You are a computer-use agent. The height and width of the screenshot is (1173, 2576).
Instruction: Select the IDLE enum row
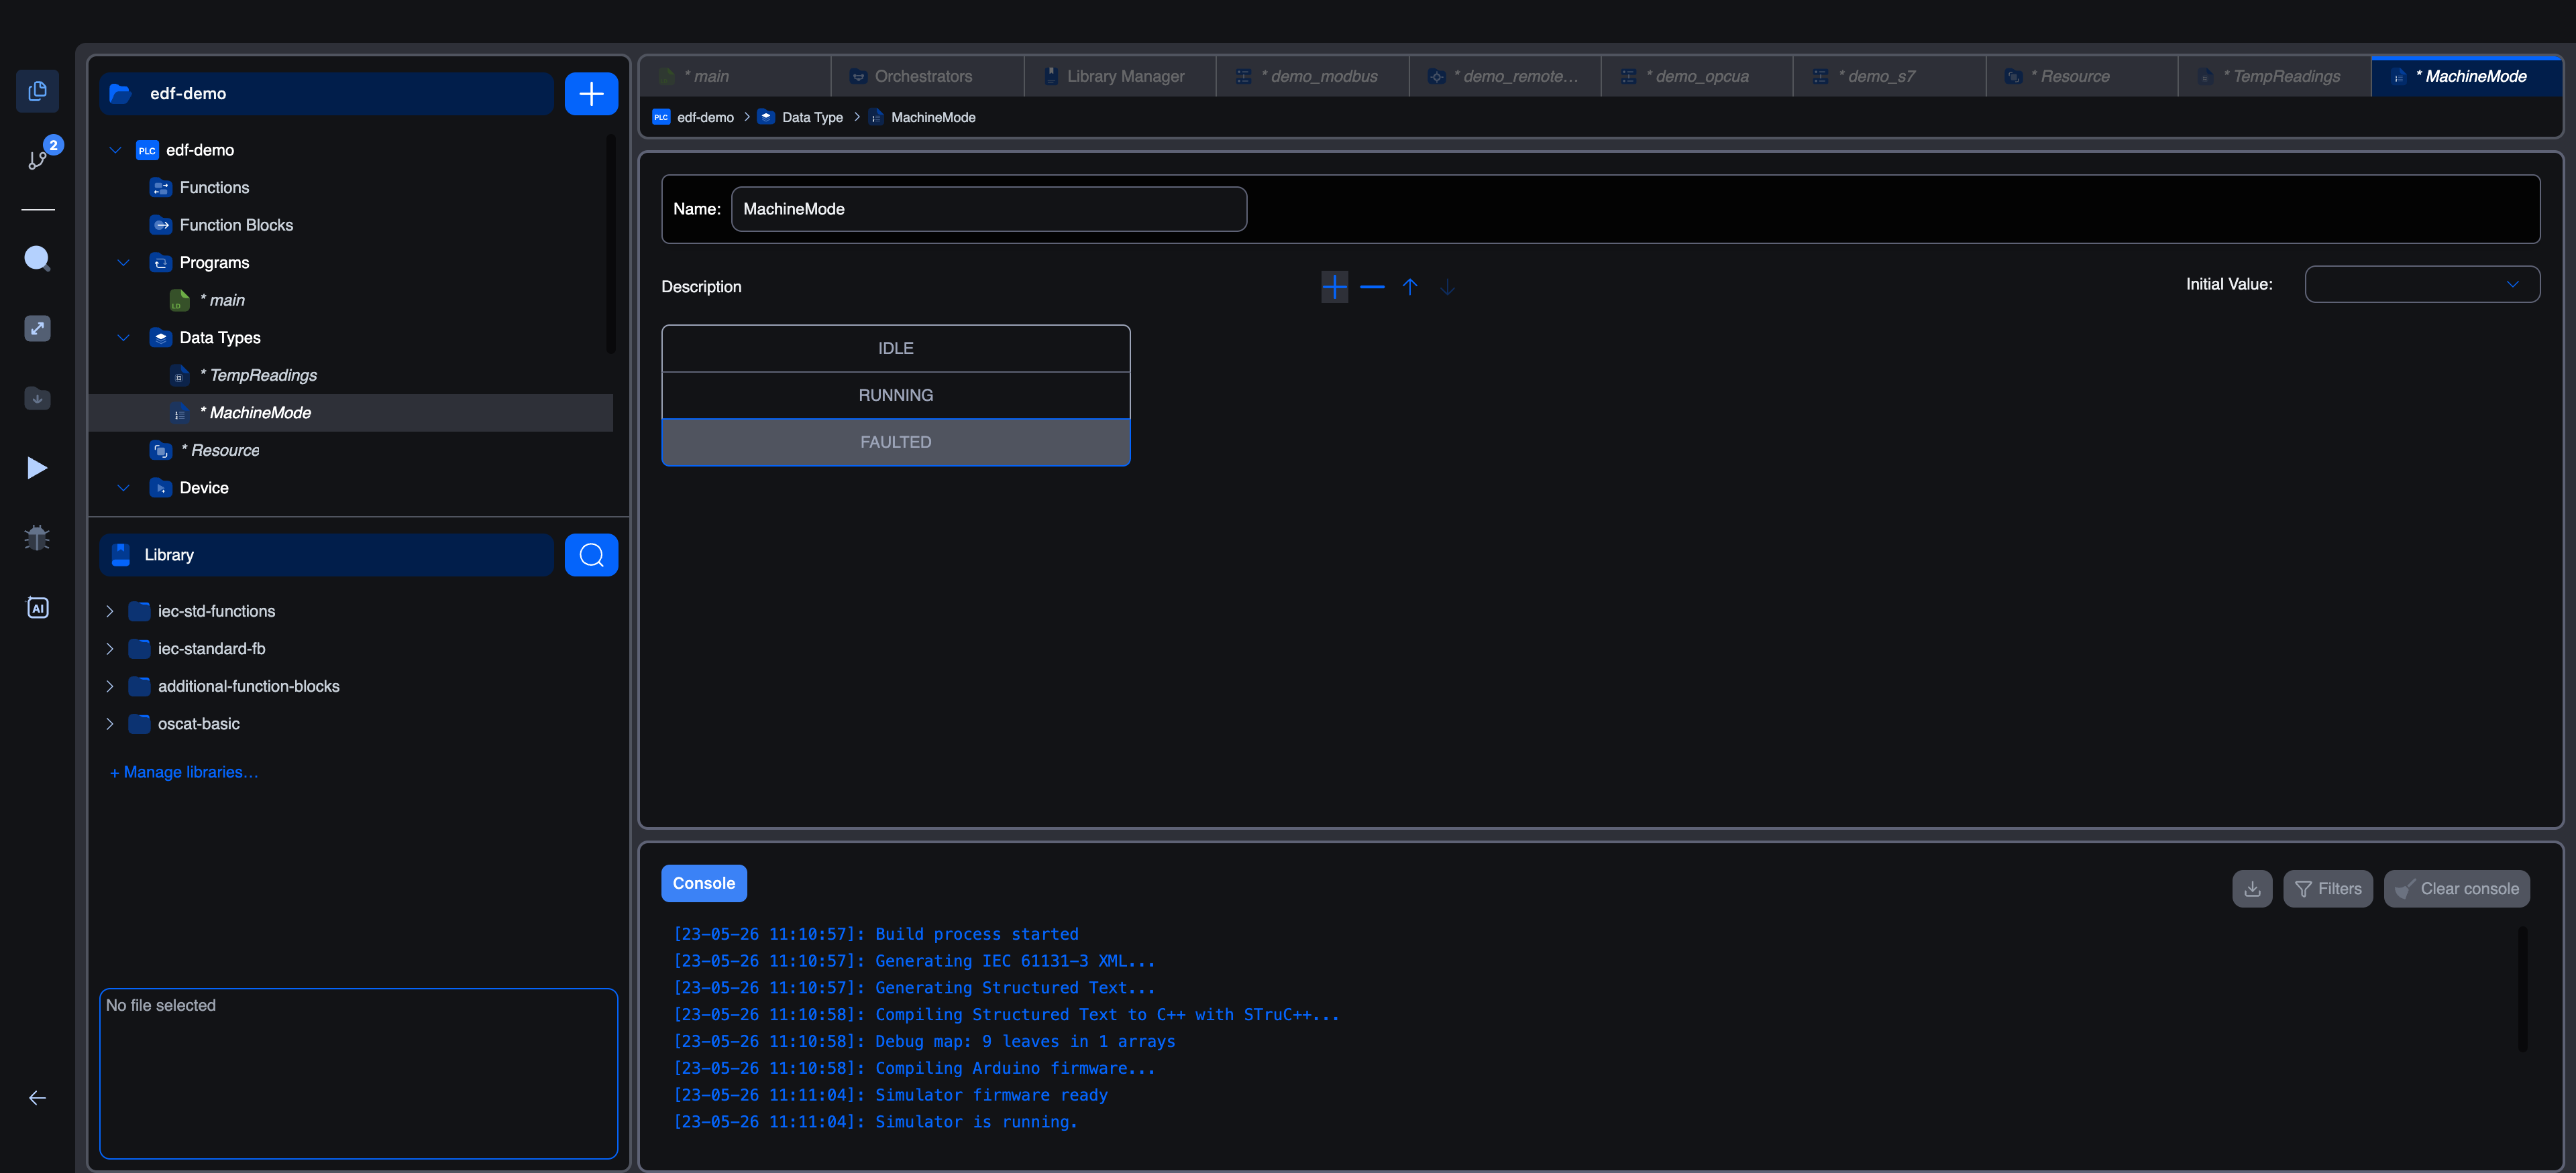point(895,348)
